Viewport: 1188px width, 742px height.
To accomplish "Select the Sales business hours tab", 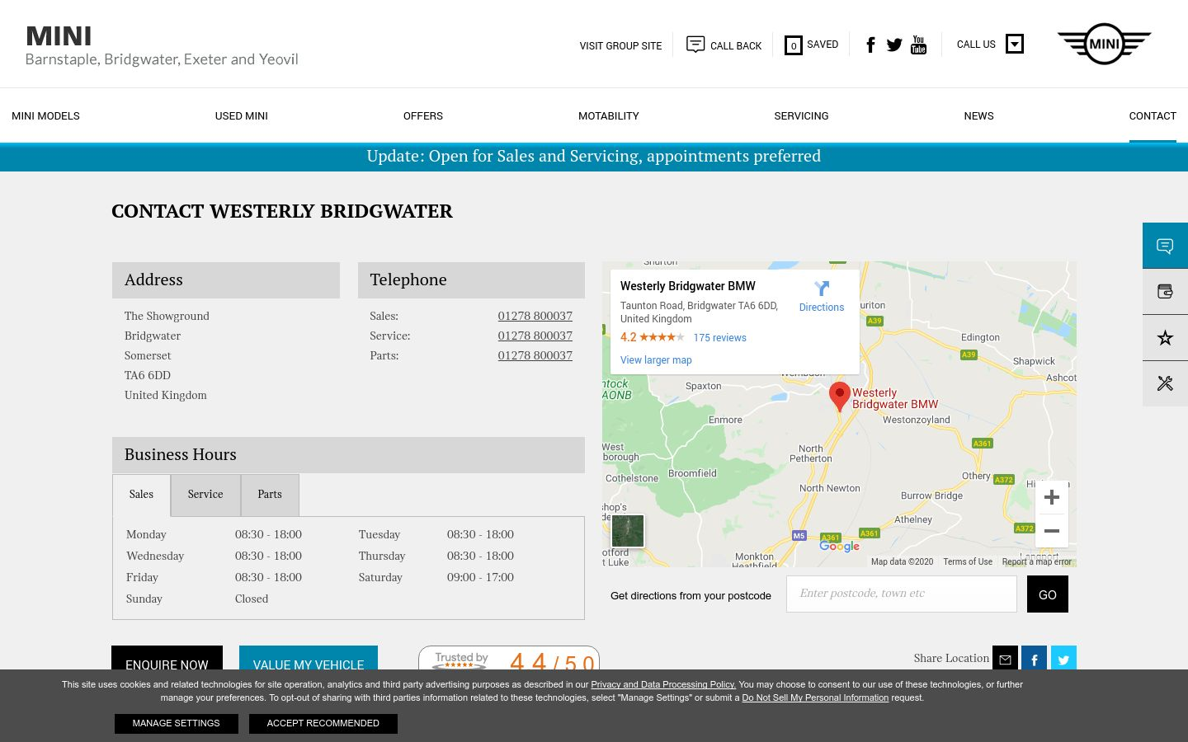I will click(x=141, y=495).
